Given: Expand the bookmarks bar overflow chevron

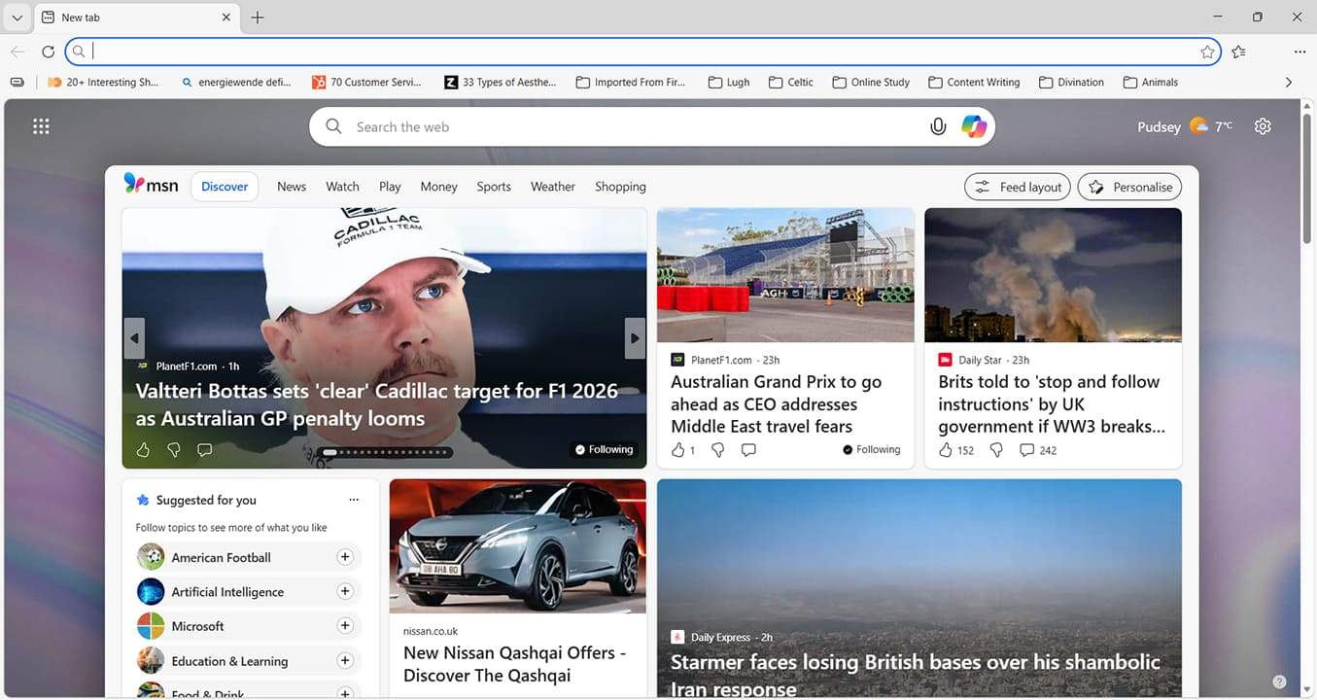Looking at the screenshot, I should [x=1289, y=82].
